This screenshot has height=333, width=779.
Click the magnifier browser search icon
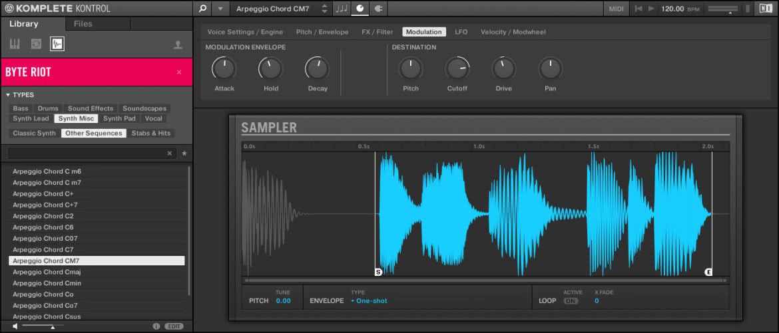[x=202, y=9]
